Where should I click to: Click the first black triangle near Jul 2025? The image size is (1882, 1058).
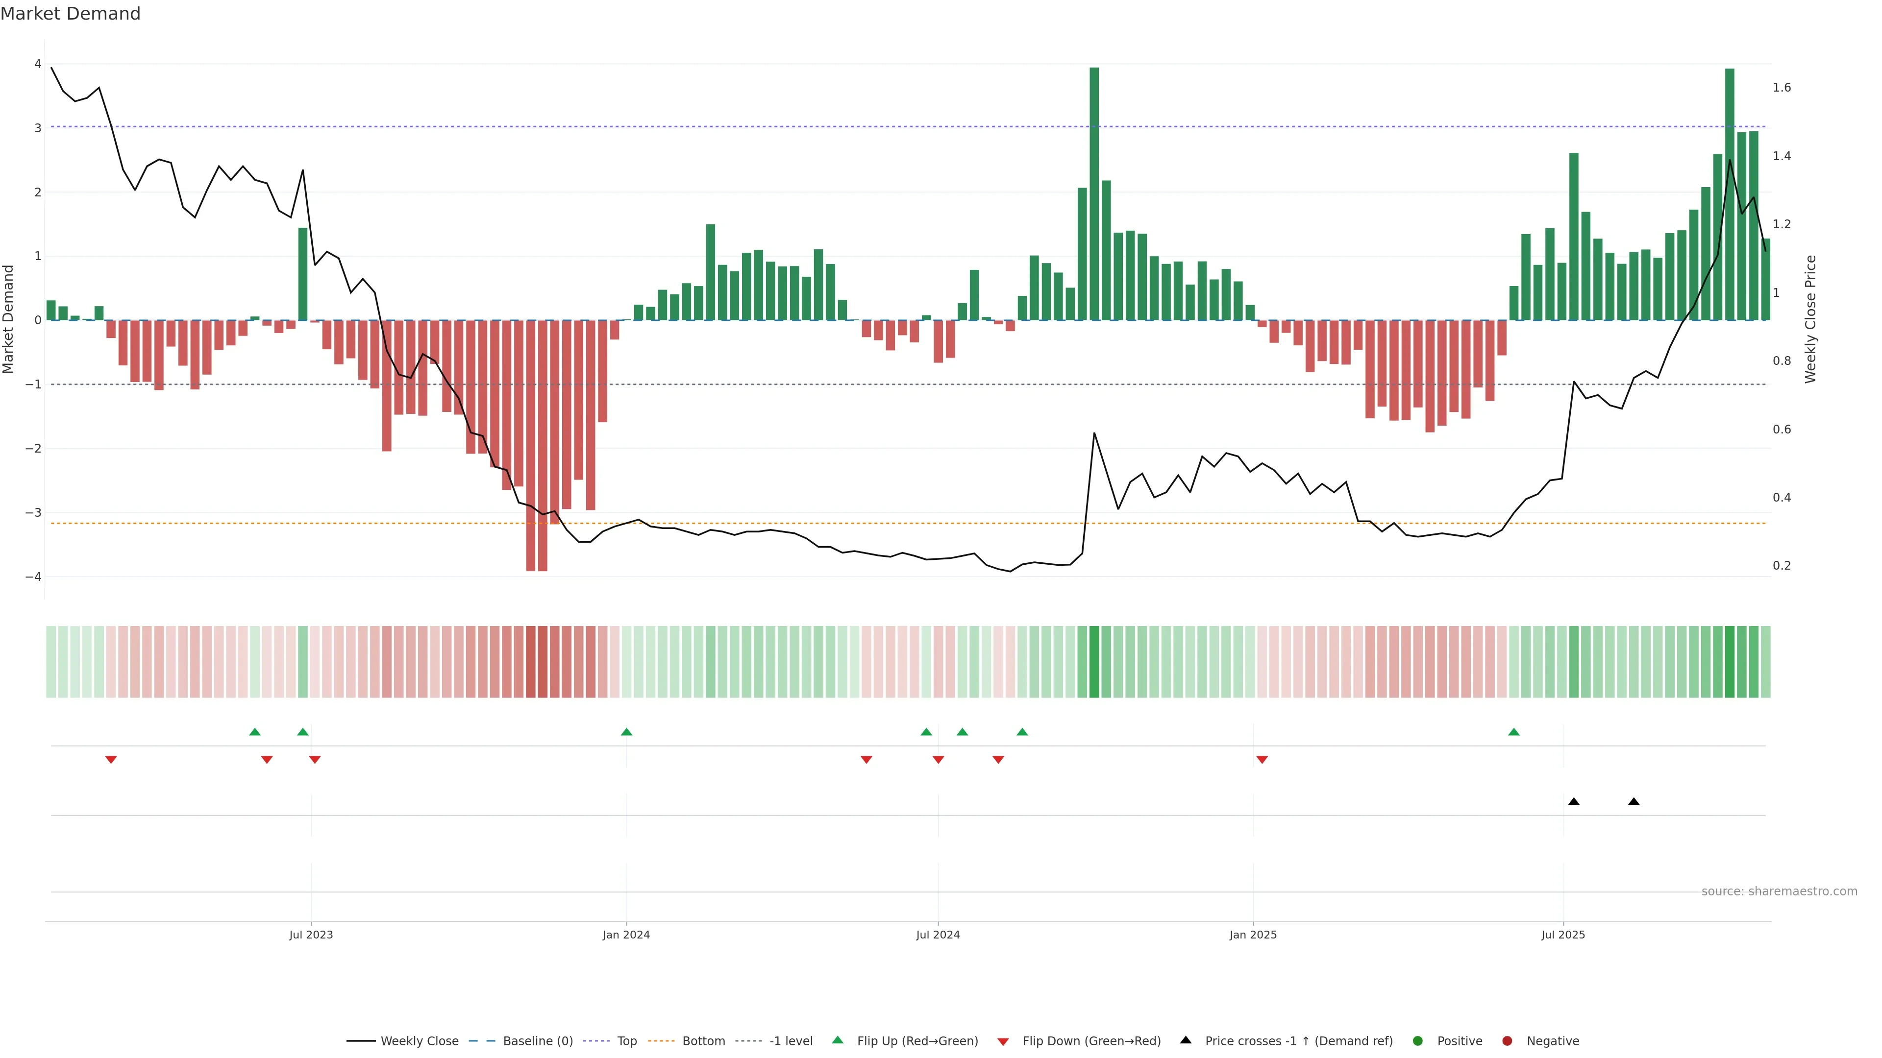[x=1574, y=802]
